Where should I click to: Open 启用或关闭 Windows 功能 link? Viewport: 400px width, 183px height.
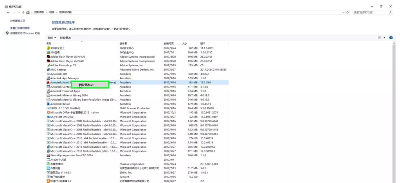25,33
